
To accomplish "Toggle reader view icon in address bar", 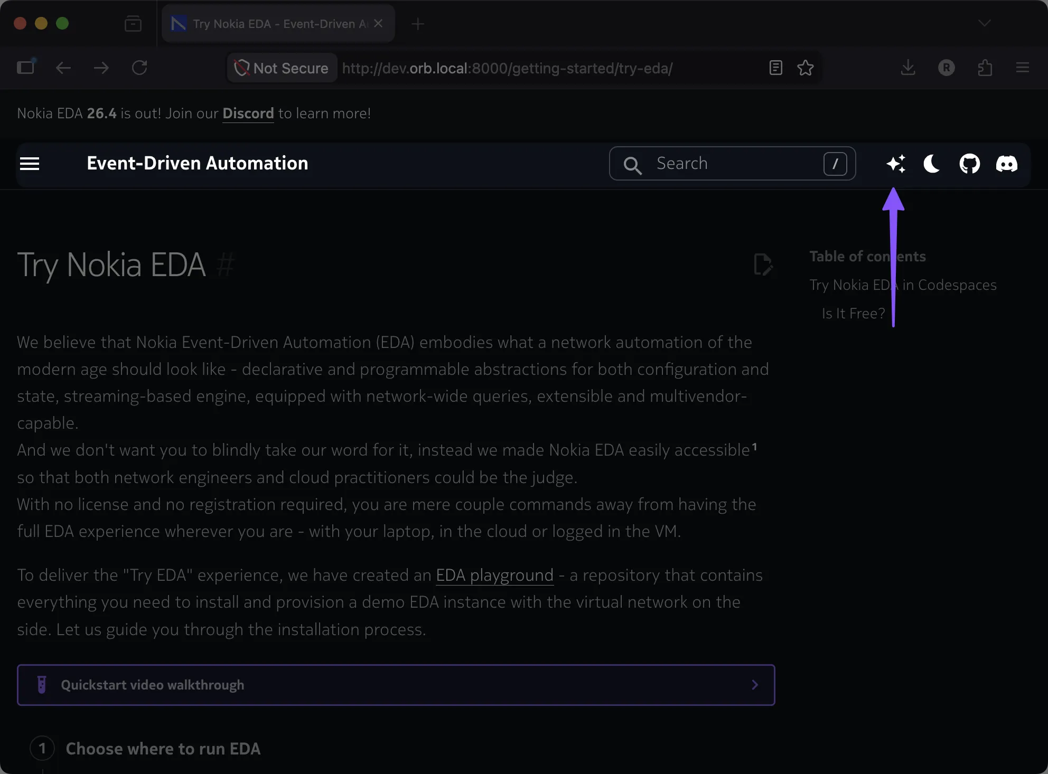I will (x=775, y=68).
